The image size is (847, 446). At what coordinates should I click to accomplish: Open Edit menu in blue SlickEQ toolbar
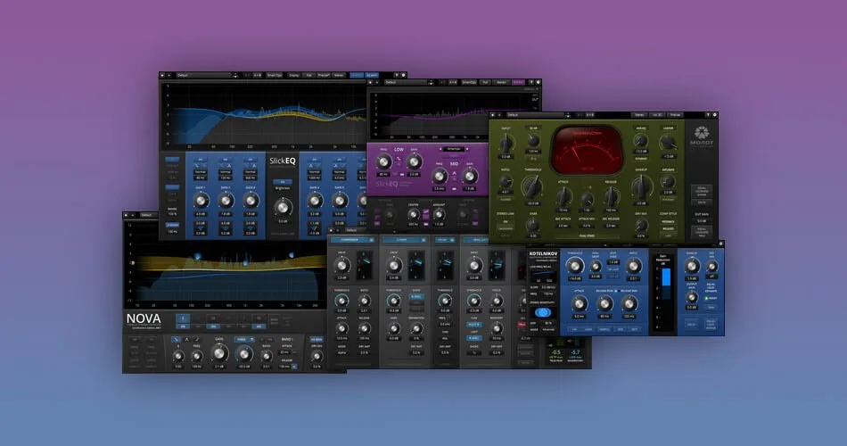pos(309,75)
